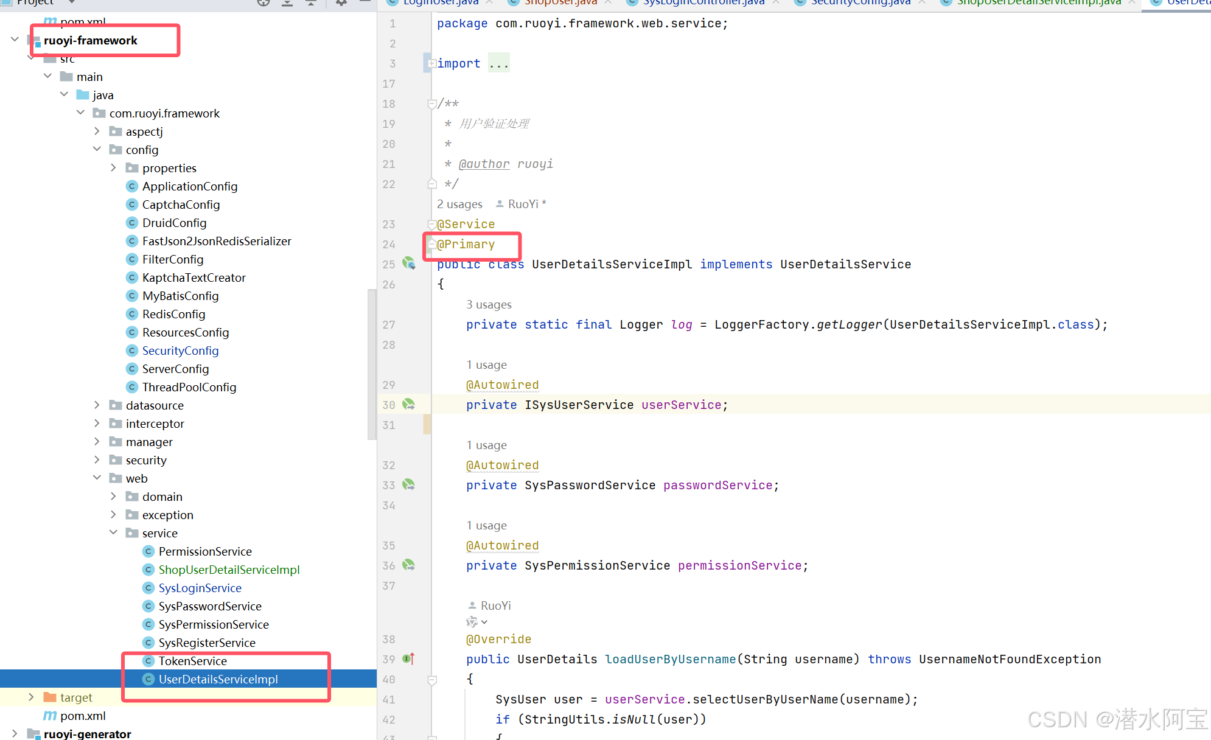Viewport: 1211px width, 740px height.
Task: Click the inlay hints icon above @Override
Action: click(473, 622)
